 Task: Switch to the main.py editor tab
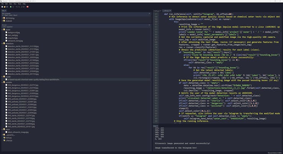pyautogui.click(x=156, y=11)
